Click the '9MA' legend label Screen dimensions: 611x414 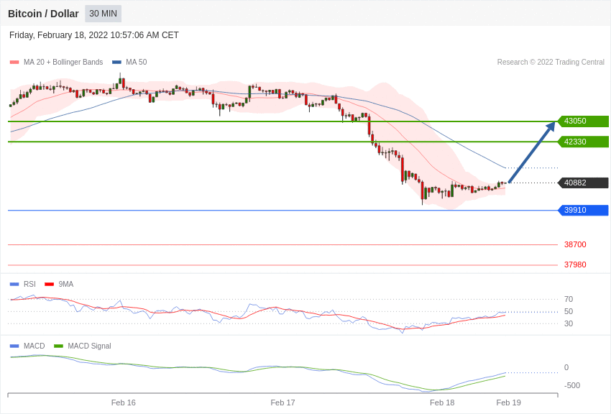66,285
